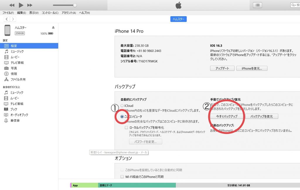300x190 pixels.
Task: Click the 書類とデータ storage segment
Action: [137, 185]
